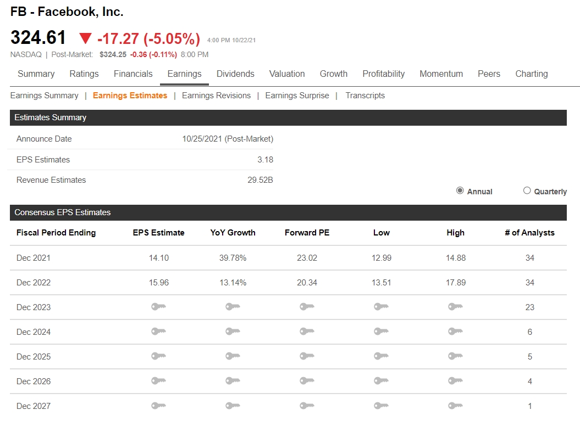Click Dec 2027 YoY Growth key icon
Image resolution: width=580 pixels, height=421 pixels.
[233, 406]
